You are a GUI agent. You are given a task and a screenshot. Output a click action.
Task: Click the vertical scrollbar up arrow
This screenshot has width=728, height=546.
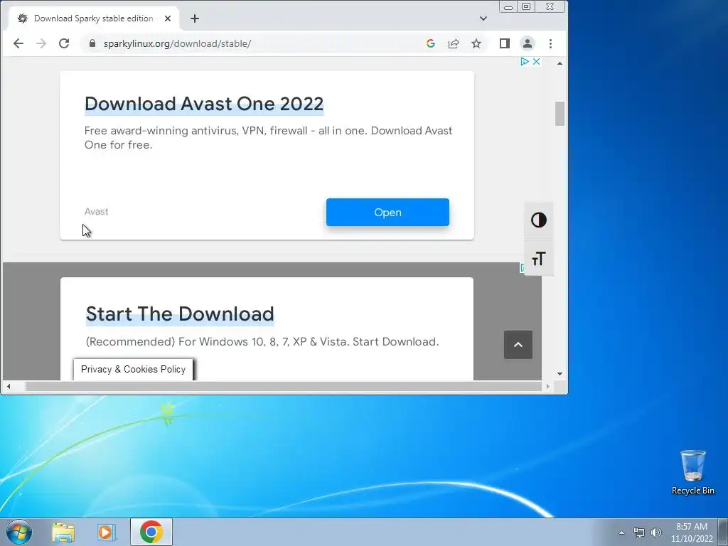click(560, 63)
